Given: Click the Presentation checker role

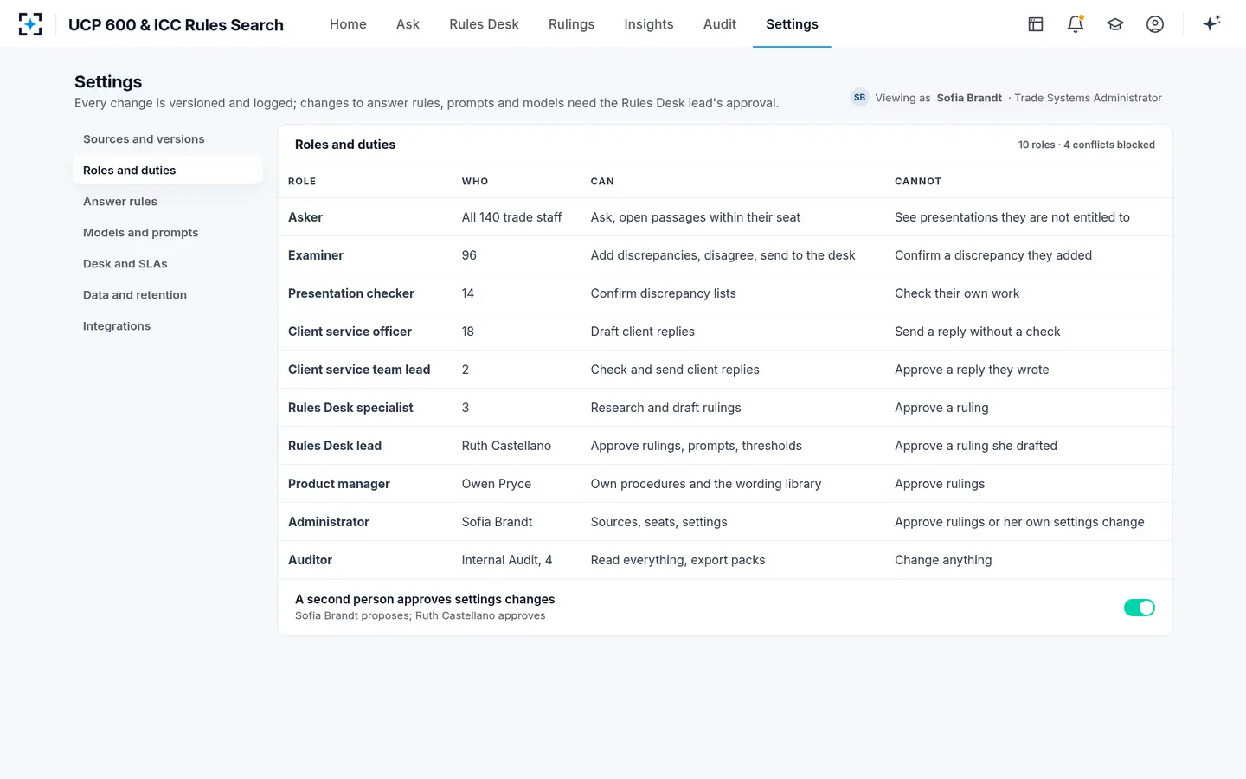Looking at the screenshot, I should (x=351, y=293).
